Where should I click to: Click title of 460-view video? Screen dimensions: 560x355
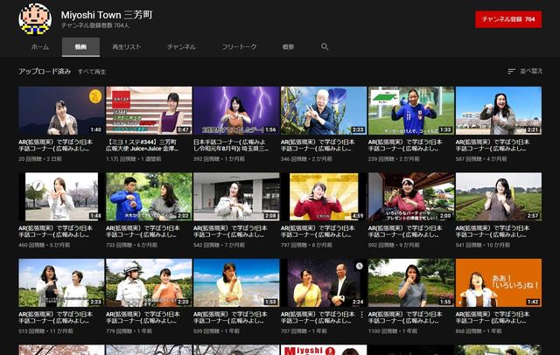tap(56, 231)
